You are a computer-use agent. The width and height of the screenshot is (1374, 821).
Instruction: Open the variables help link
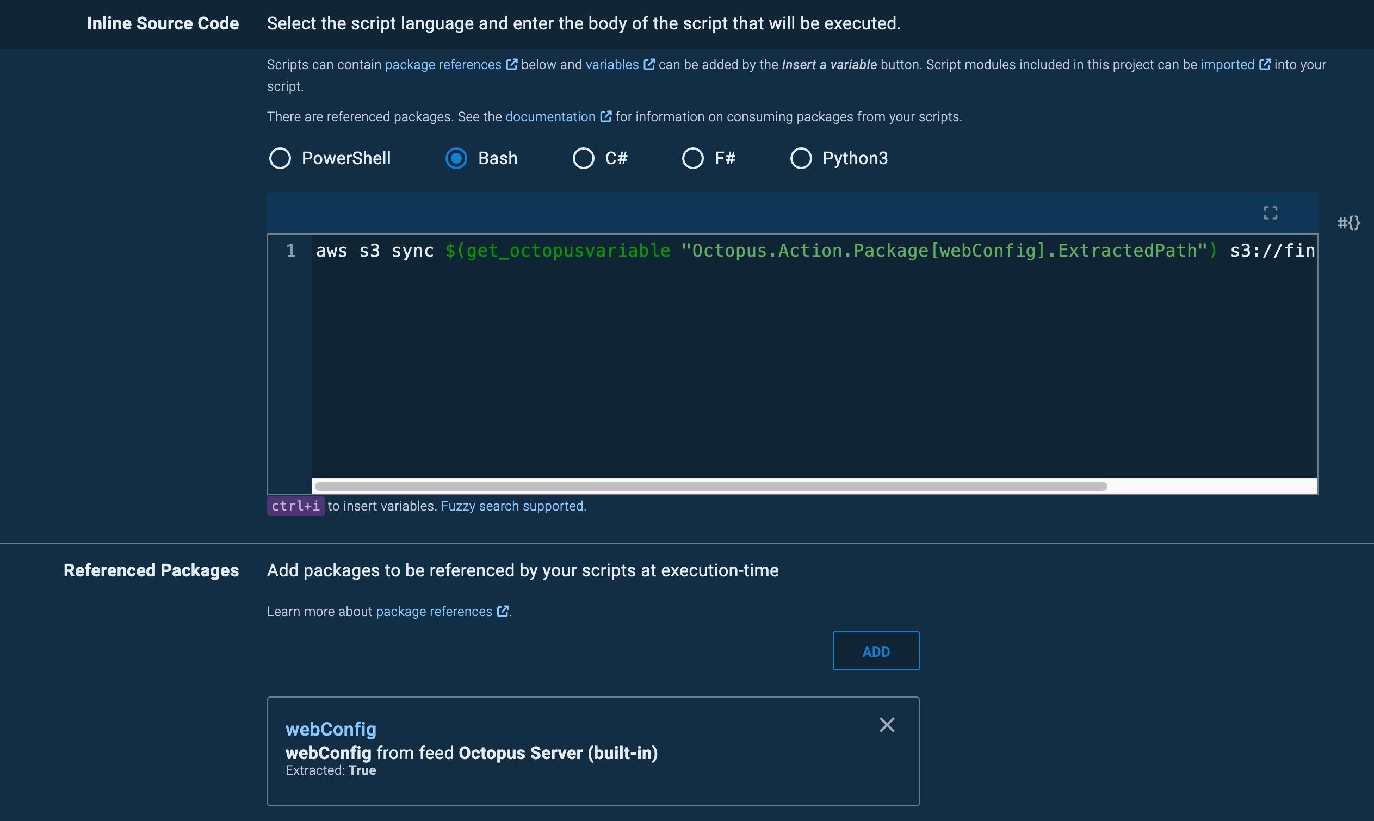coord(612,65)
